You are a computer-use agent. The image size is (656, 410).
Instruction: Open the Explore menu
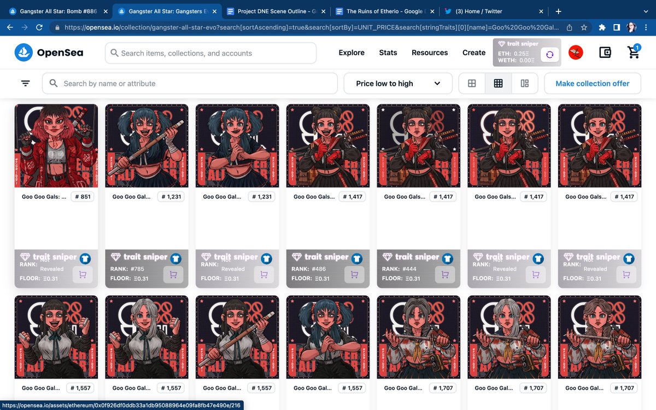352,52
